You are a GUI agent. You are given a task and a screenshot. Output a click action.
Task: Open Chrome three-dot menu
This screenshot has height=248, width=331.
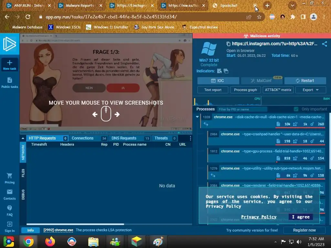point(324,17)
